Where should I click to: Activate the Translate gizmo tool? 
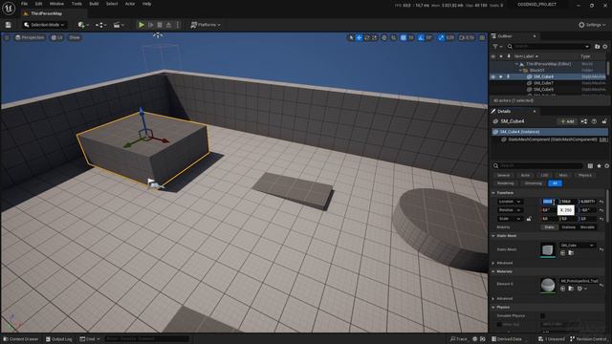[360, 37]
